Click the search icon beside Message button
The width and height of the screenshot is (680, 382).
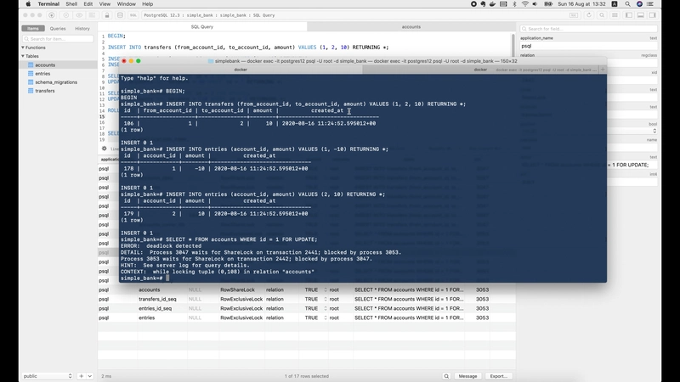[447, 376]
